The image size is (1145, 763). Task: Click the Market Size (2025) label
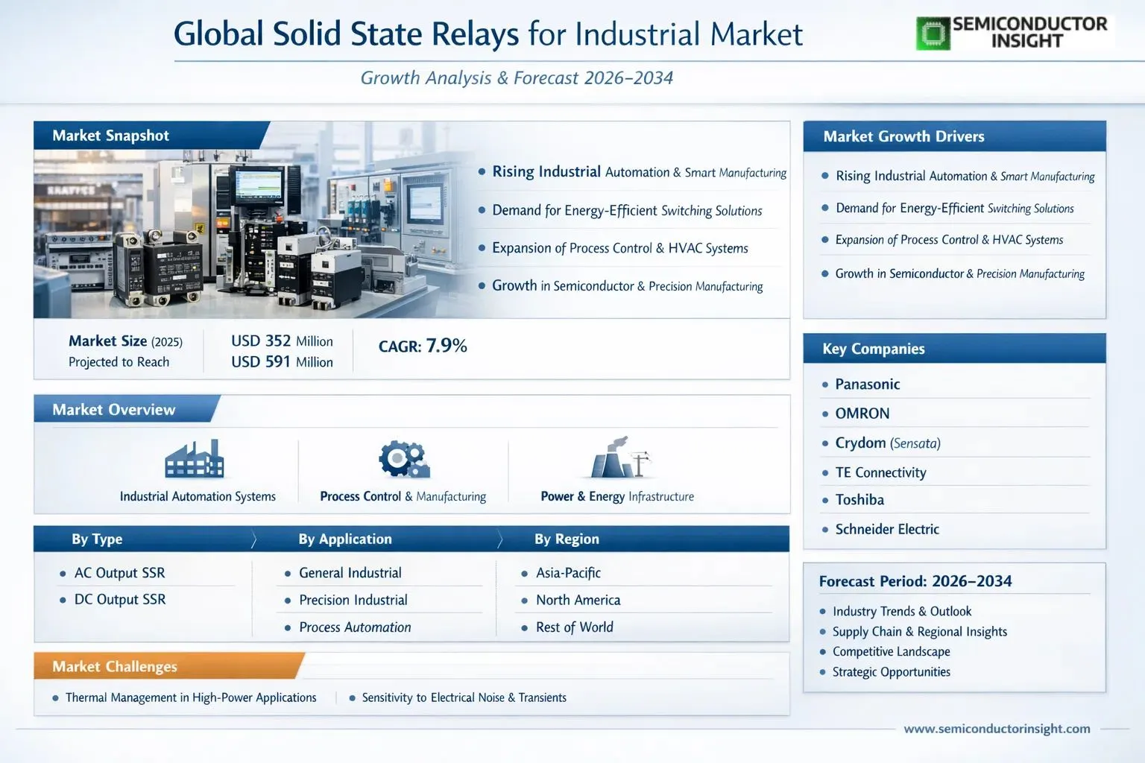click(125, 341)
